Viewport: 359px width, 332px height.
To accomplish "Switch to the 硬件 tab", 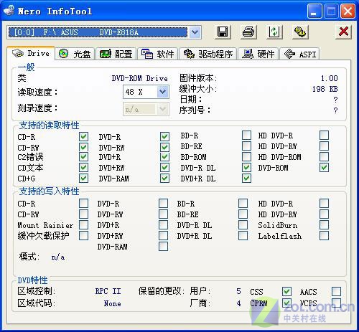I will pos(258,54).
